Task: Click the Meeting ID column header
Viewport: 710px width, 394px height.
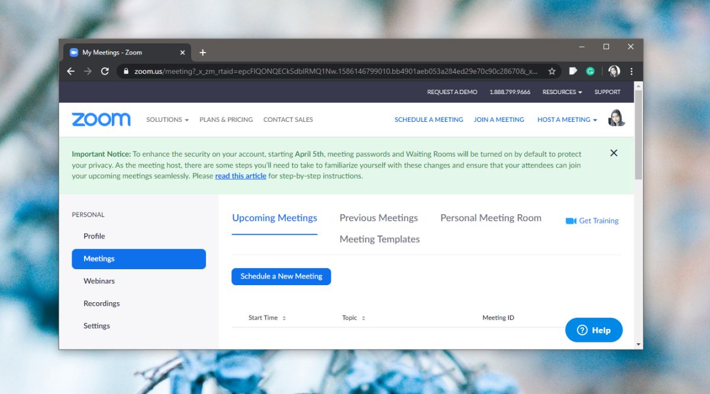Action: (498, 318)
